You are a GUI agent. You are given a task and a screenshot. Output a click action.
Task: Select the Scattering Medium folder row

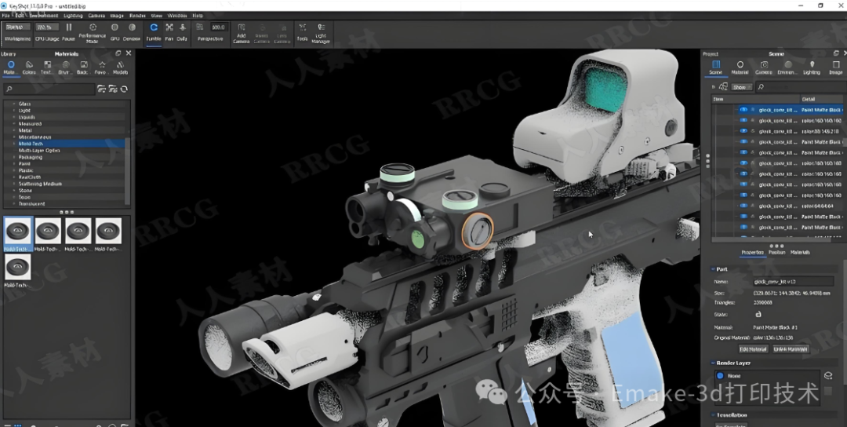pos(64,184)
